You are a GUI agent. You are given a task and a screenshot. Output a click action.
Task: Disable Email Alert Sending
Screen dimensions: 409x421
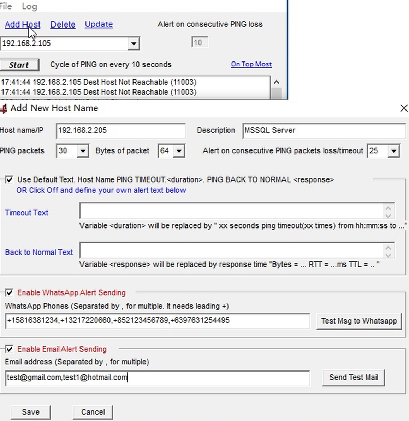point(10,349)
